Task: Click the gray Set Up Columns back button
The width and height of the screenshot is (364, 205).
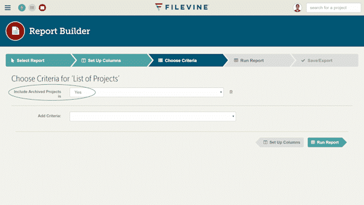Action: [280, 142]
